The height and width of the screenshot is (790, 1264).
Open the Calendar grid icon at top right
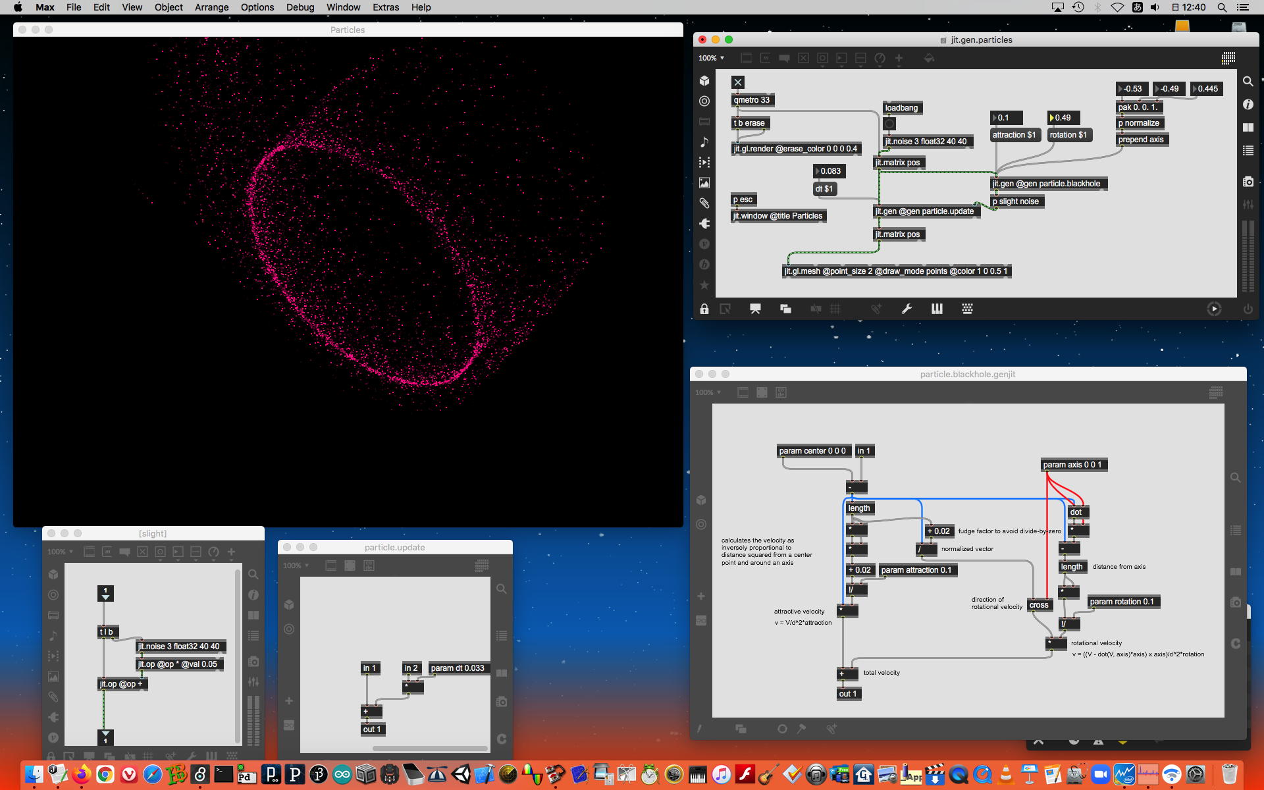1228,58
